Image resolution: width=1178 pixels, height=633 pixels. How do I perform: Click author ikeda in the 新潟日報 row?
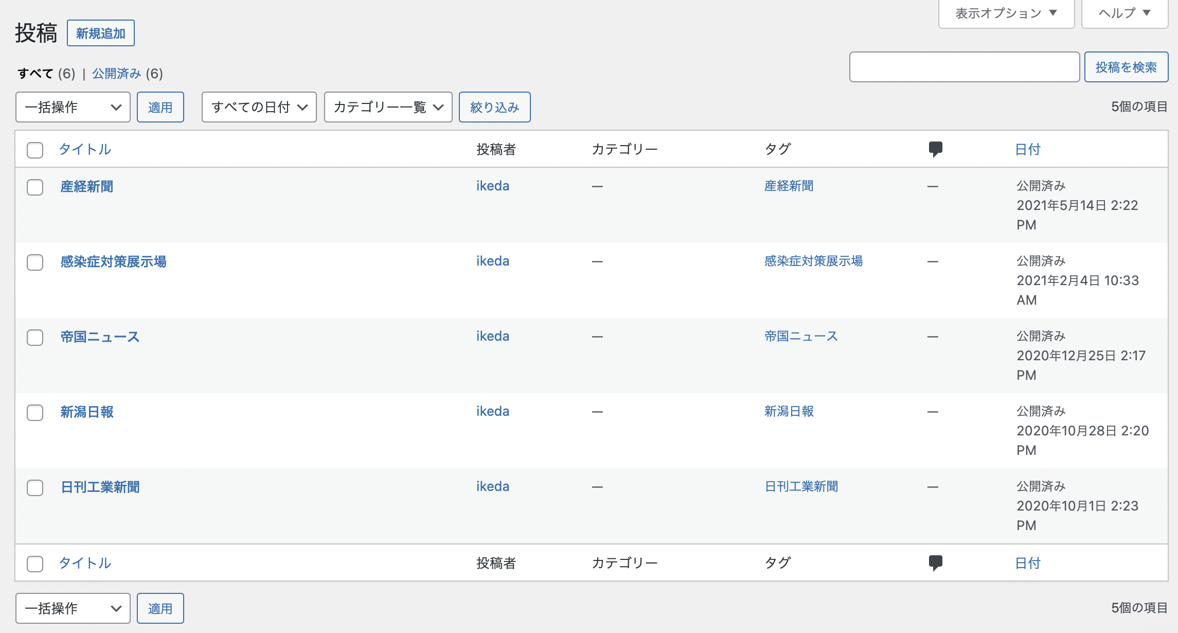coord(493,411)
